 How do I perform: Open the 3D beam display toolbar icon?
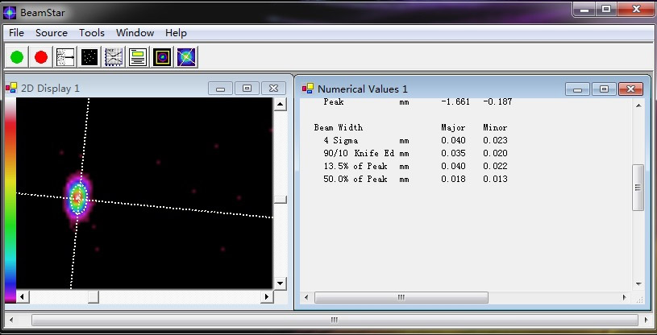tap(186, 57)
